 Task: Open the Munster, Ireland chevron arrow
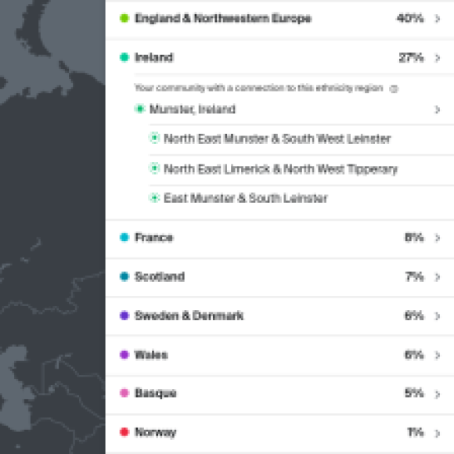coord(438,110)
